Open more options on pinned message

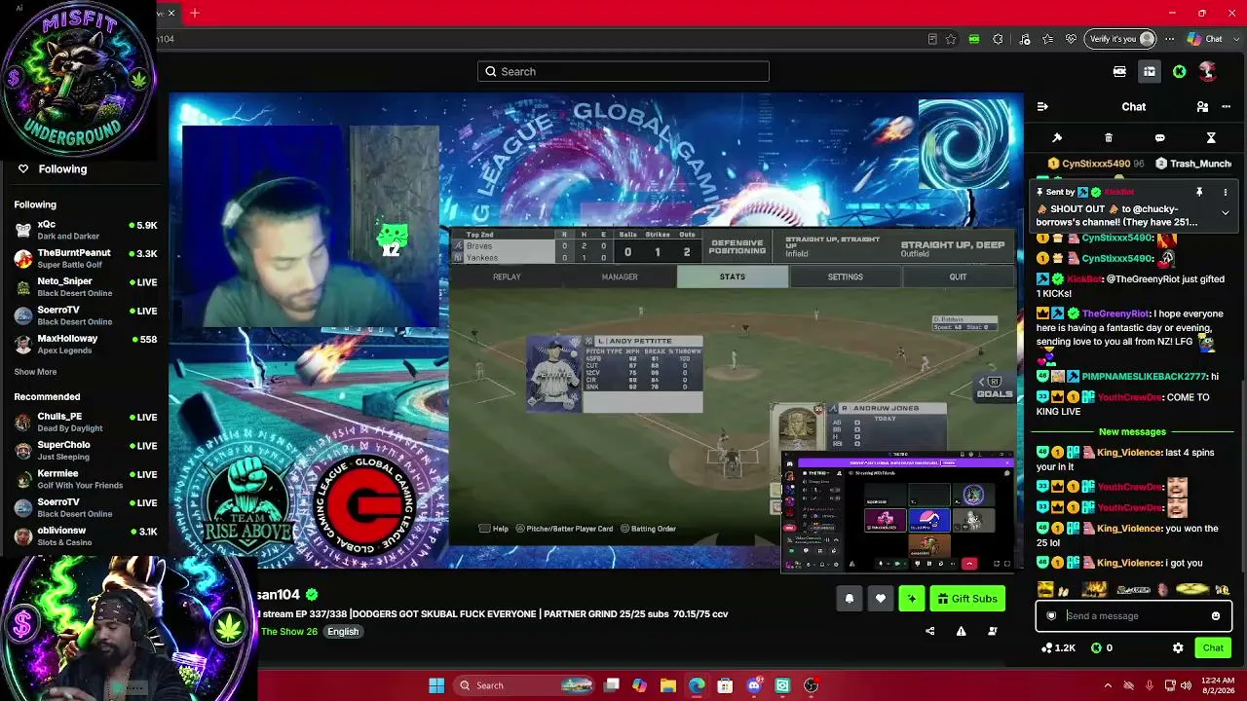[x=1226, y=193]
